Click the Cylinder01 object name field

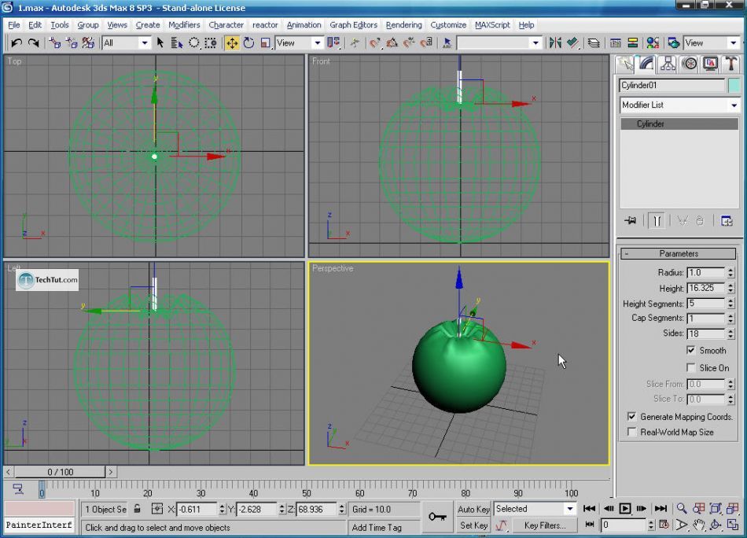[x=672, y=85]
